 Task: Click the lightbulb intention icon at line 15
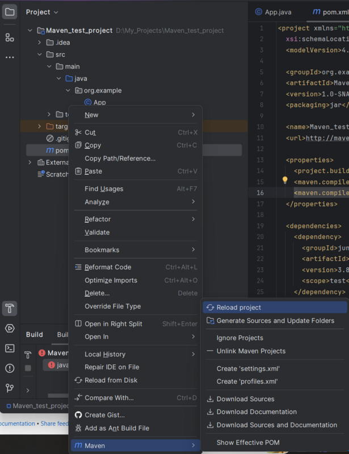click(x=285, y=180)
